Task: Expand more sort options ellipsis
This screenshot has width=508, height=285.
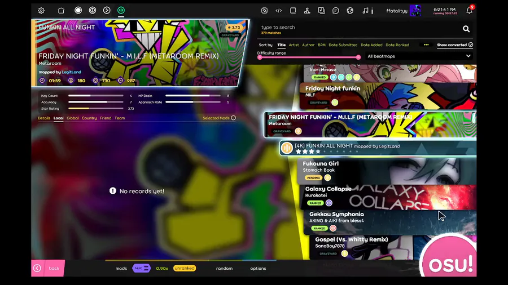Action: point(426,44)
